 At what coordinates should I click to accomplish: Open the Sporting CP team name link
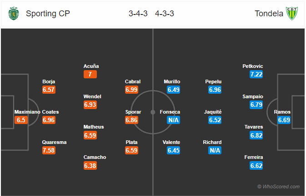click(48, 14)
